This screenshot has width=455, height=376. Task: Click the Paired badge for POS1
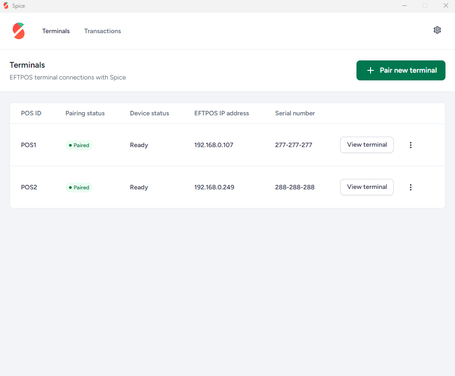79,145
